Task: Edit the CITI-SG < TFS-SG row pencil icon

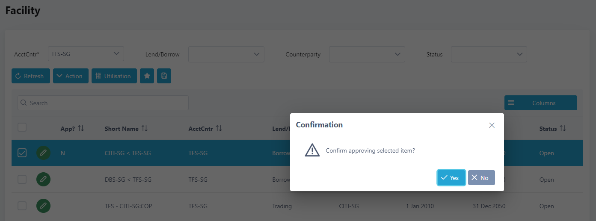Action: (x=43, y=153)
